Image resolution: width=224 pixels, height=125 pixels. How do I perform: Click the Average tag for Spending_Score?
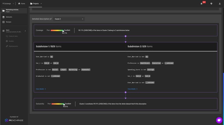tap(151, 70)
